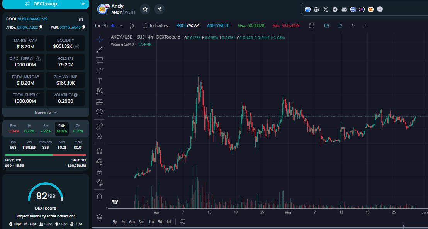
Task: Select the trend line drawing tool
Action: (100, 50)
